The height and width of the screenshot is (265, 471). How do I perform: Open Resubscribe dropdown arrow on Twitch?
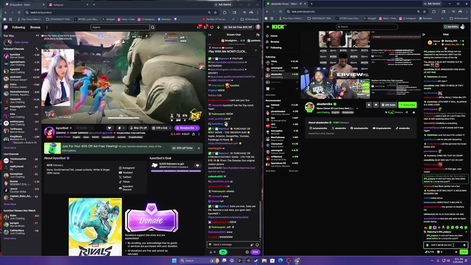coord(197,128)
